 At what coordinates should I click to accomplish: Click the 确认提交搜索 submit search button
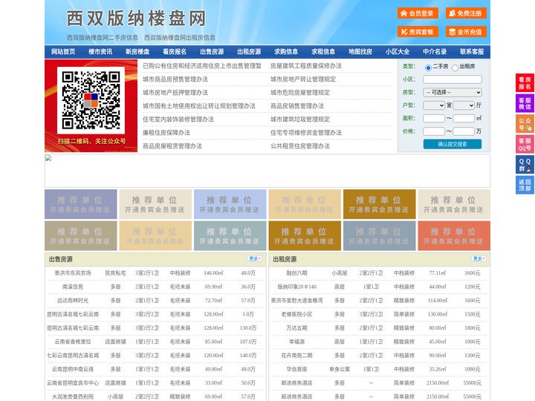pos(453,144)
